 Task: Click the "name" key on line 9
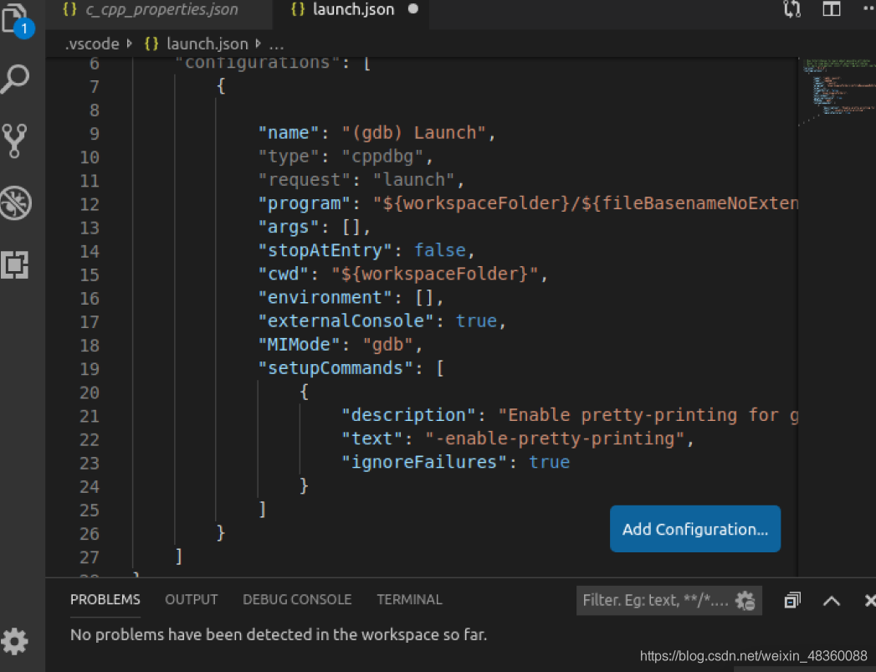point(289,133)
